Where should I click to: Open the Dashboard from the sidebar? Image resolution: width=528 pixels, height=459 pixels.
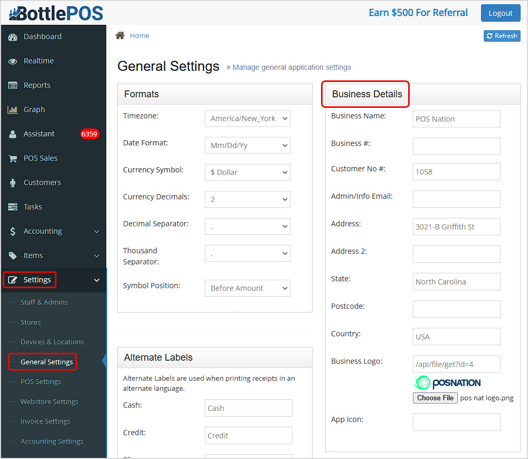42,36
